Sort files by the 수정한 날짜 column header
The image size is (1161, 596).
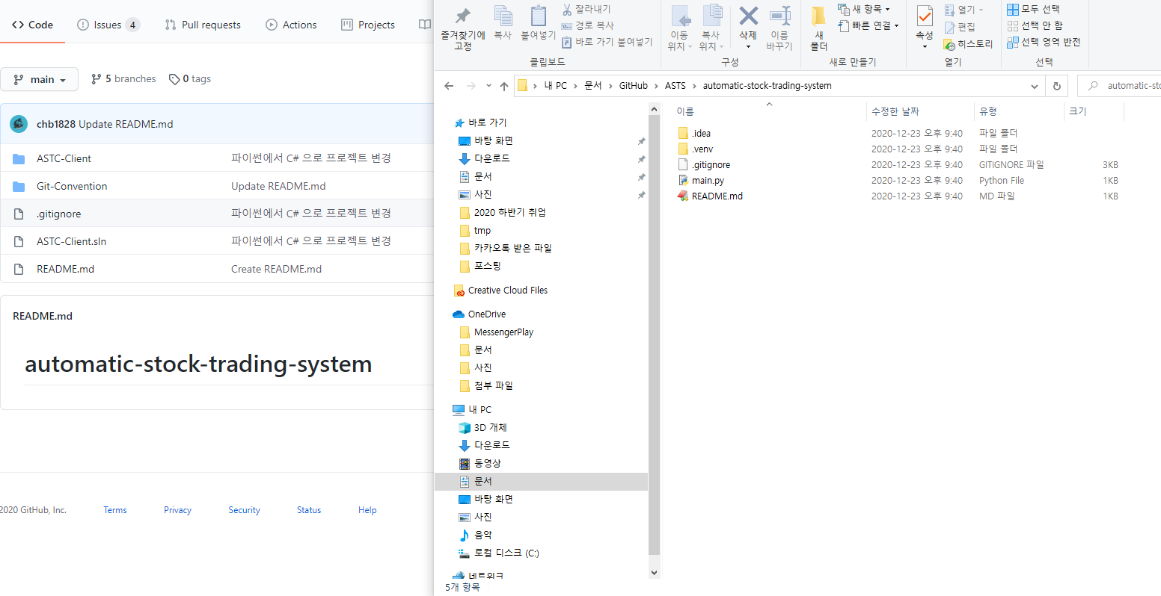[x=895, y=111]
